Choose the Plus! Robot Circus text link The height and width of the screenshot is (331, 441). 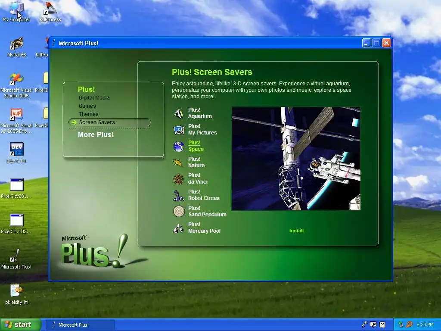[204, 195]
